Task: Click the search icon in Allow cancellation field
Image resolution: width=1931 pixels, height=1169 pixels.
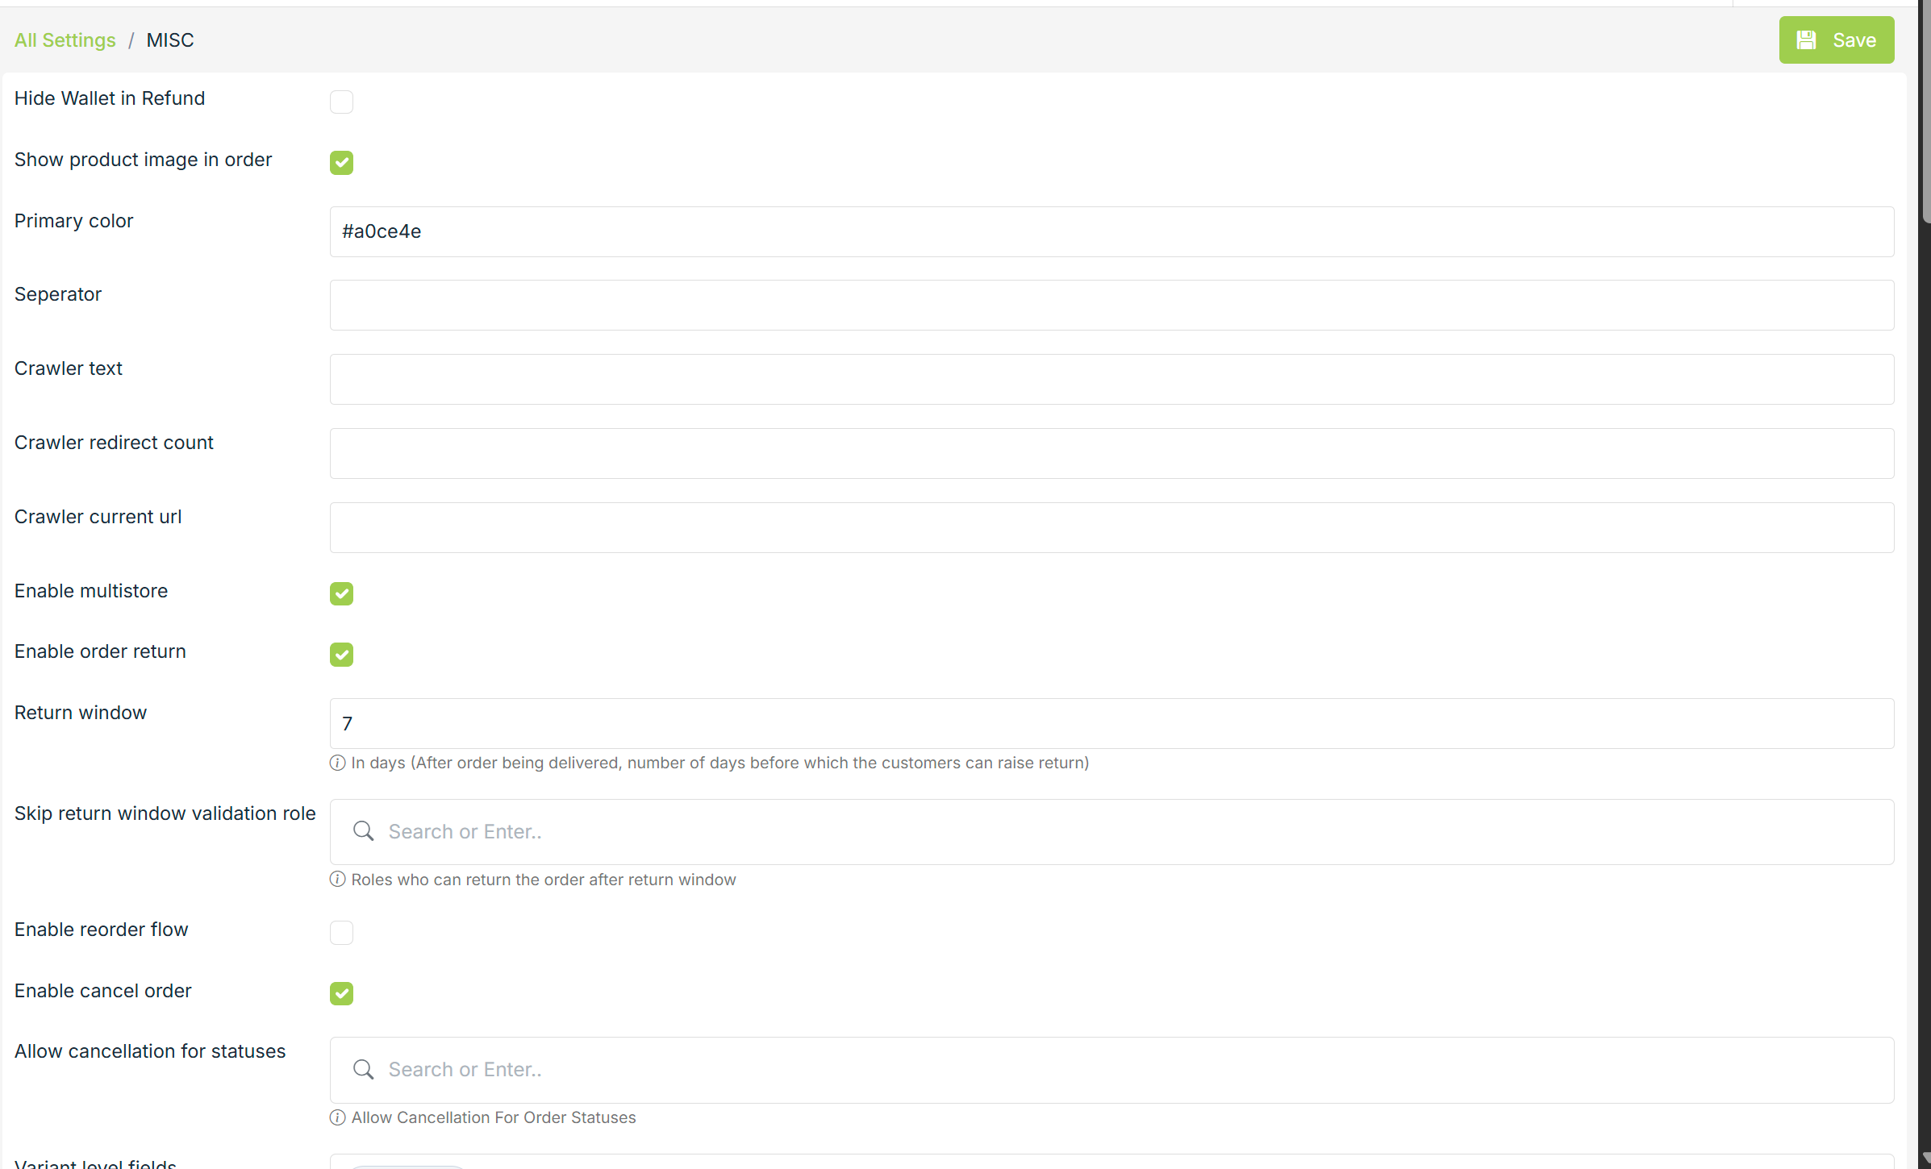Action: [363, 1069]
